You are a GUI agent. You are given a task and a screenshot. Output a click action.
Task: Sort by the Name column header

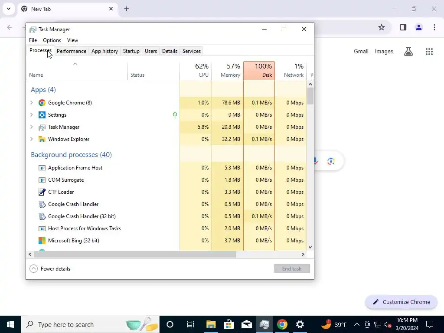pyautogui.click(x=77, y=71)
